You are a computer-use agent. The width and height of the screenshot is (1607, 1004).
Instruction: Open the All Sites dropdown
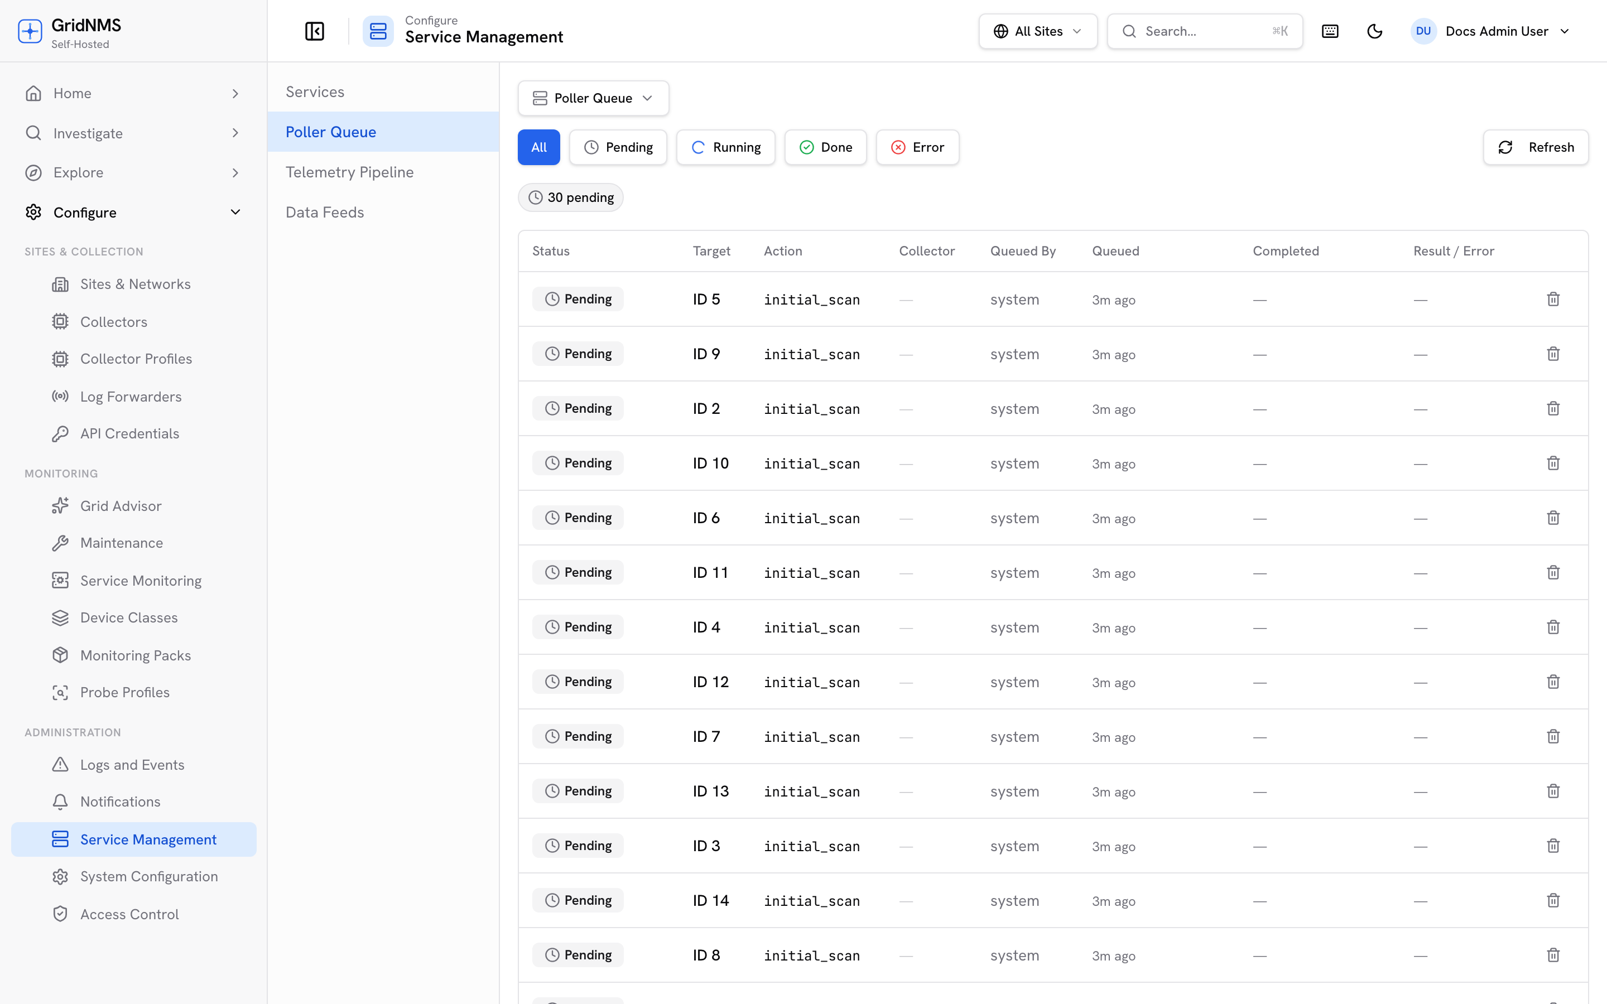tap(1037, 31)
